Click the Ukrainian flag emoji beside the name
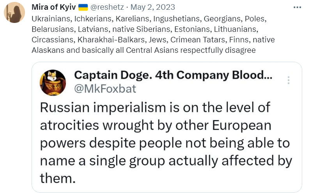This screenshot has height=195, width=310. (83, 7)
